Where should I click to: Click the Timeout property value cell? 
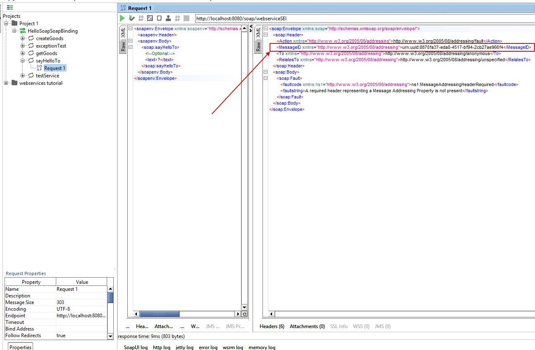[81, 322]
